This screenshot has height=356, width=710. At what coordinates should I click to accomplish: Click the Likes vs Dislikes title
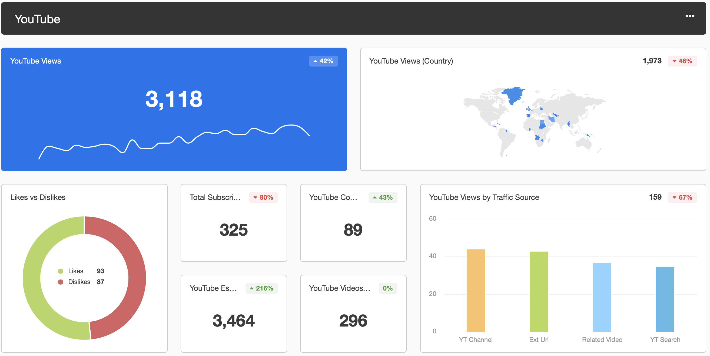coord(38,197)
